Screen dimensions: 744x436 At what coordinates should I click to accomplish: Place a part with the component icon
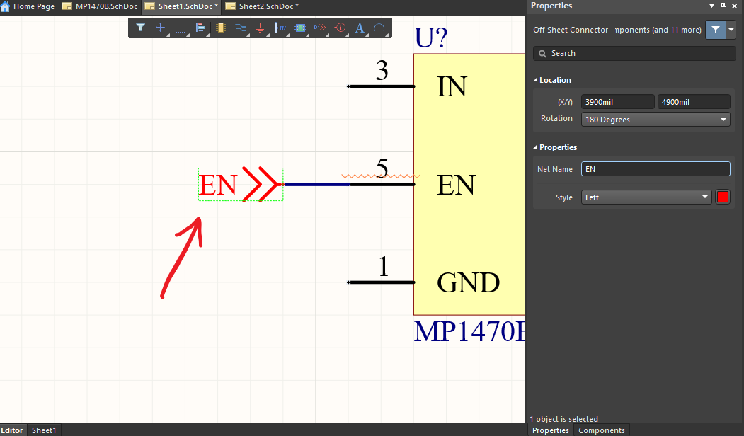(220, 28)
